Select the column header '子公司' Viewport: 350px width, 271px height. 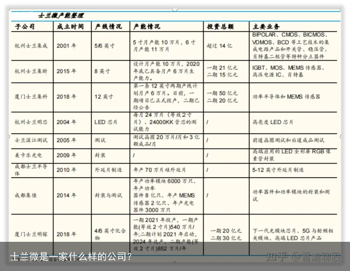pyautogui.click(x=25, y=27)
